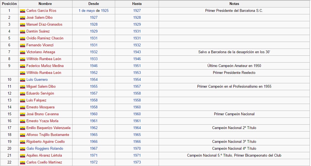Click the flag next to Carlos Coello Martínez

[23, 162]
